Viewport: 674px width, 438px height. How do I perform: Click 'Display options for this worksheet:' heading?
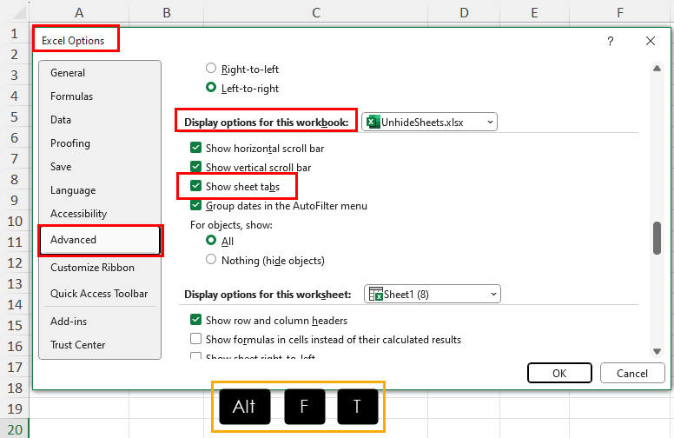(268, 295)
